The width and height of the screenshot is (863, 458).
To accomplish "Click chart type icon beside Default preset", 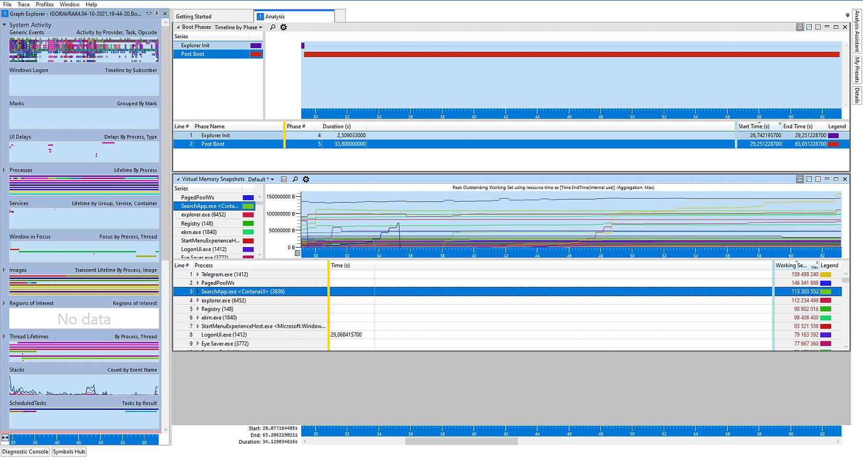I will (x=284, y=179).
